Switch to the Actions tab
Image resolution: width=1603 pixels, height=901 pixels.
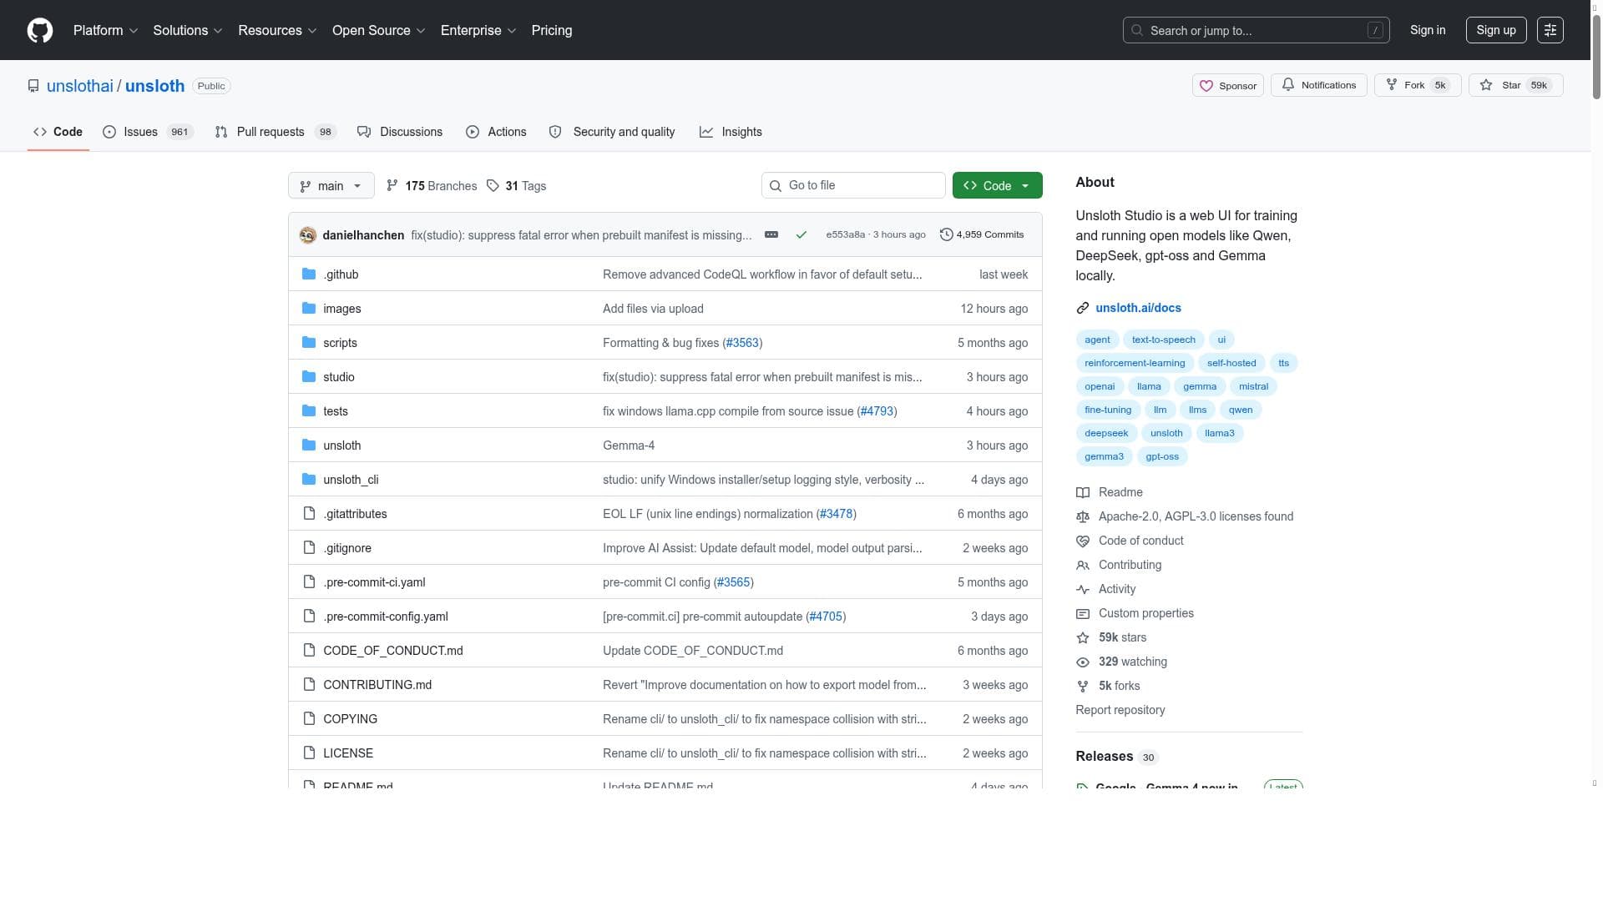(x=496, y=132)
